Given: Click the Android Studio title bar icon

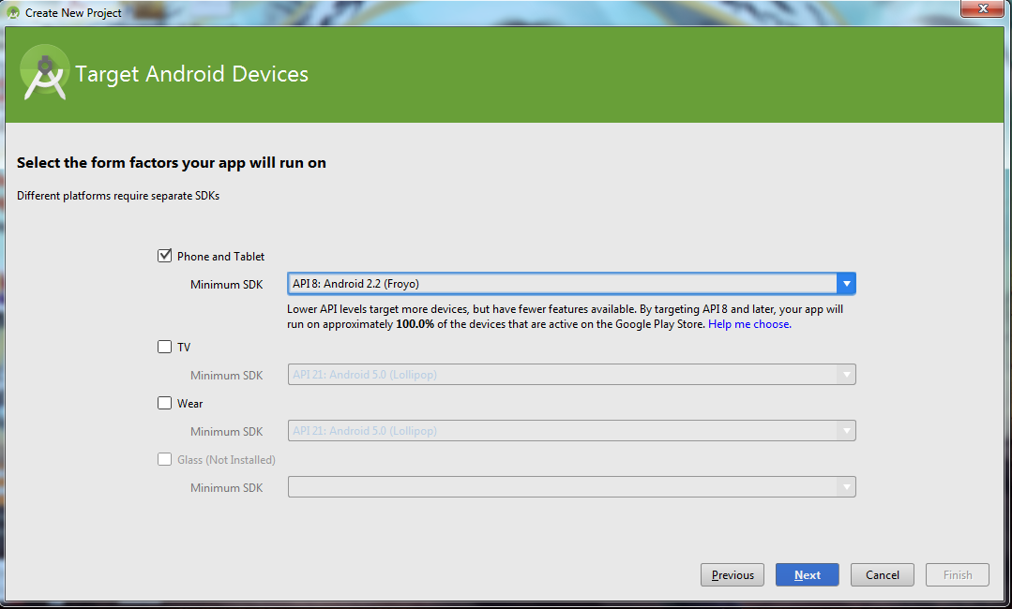Looking at the screenshot, I should 13,12.
